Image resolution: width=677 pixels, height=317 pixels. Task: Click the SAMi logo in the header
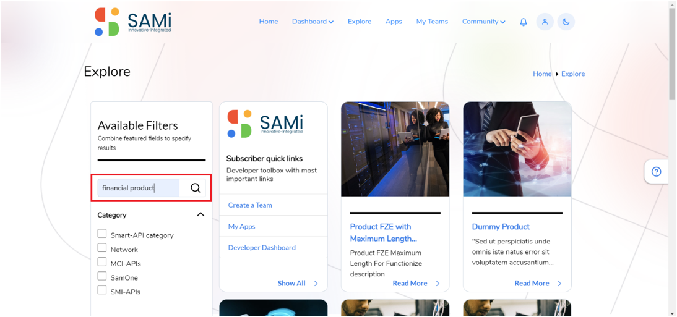pos(133,22)
